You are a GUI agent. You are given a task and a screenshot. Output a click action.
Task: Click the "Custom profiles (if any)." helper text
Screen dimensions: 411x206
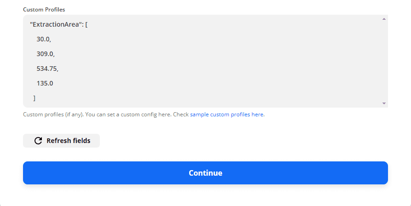point(53,114)
